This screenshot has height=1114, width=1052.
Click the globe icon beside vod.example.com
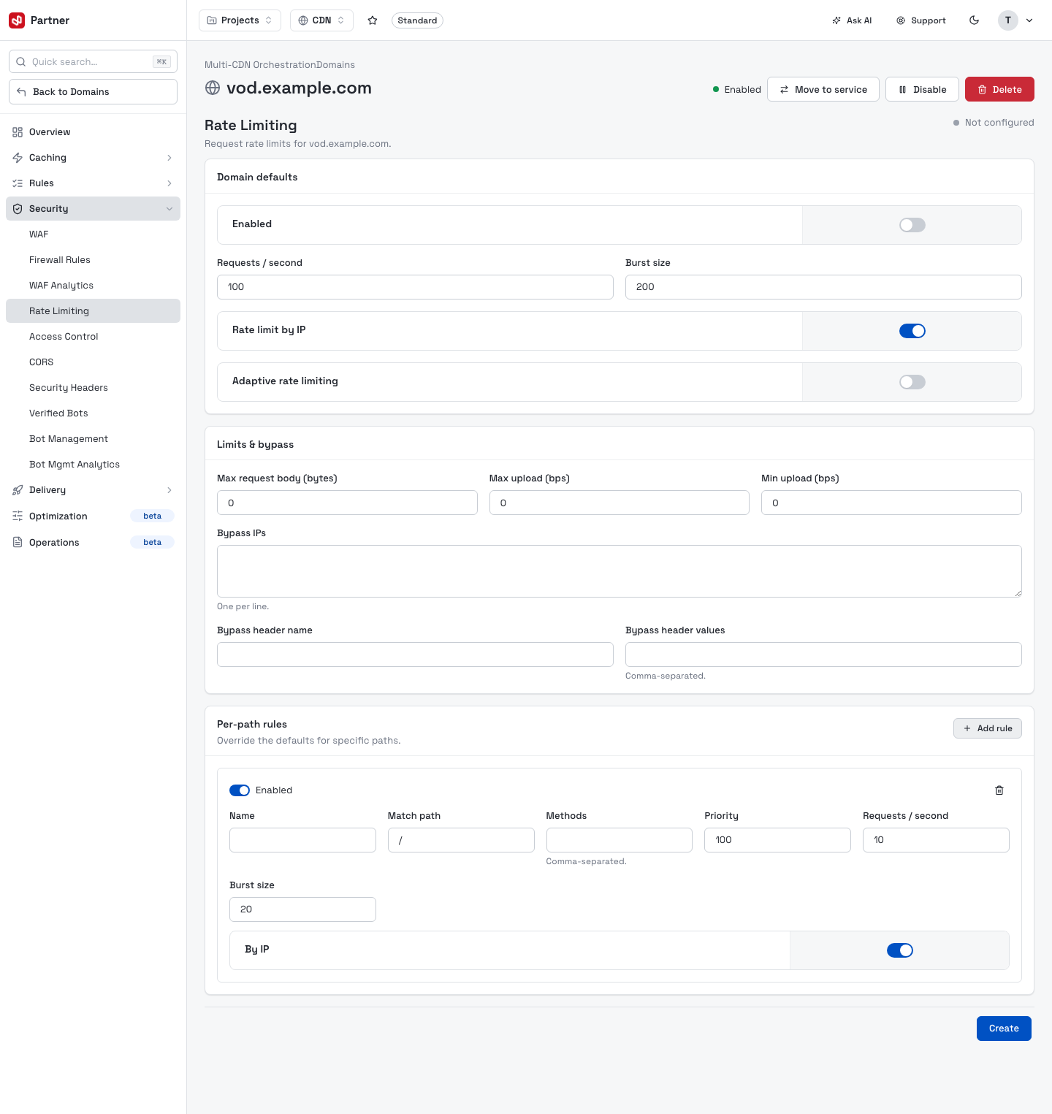[x=213, y=88]
